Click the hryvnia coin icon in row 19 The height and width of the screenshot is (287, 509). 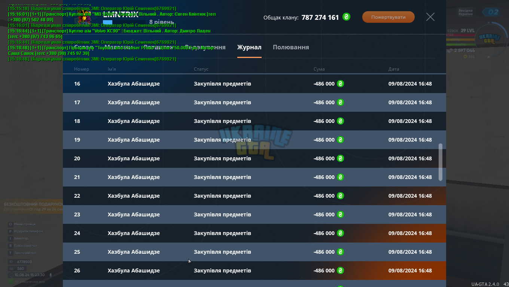[340, 139]
